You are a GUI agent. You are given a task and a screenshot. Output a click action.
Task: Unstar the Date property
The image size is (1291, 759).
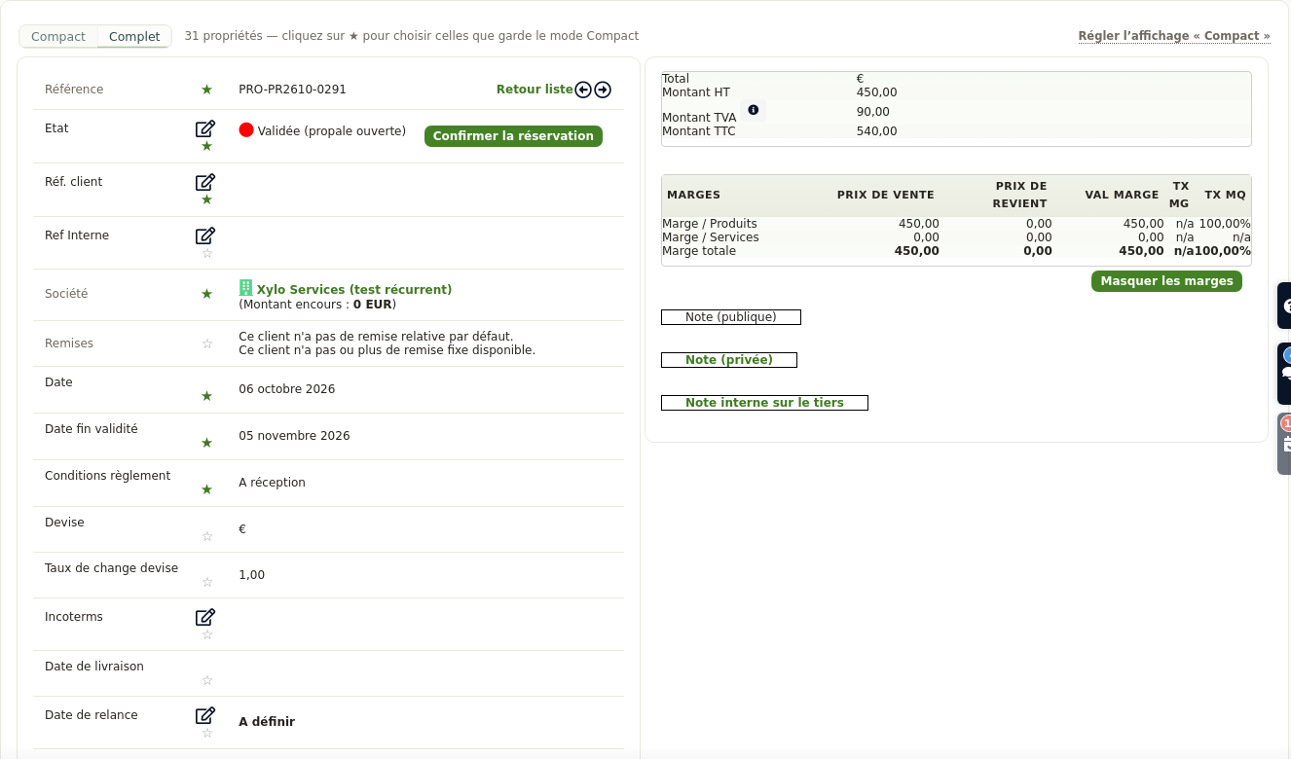click(x=206, y=396)
